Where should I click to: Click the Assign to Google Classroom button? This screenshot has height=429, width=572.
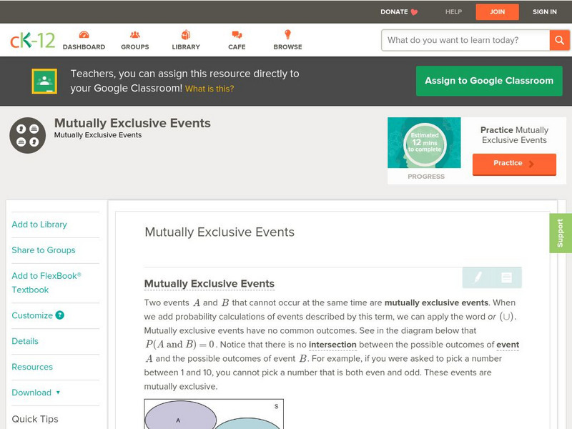click(489, 81)
